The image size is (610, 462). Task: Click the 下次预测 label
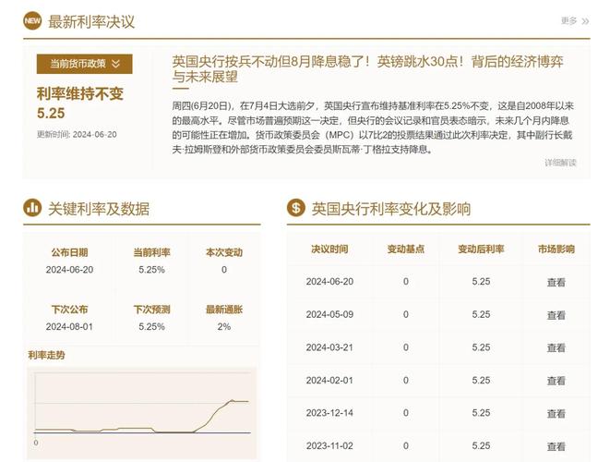[x=151, y=310]
